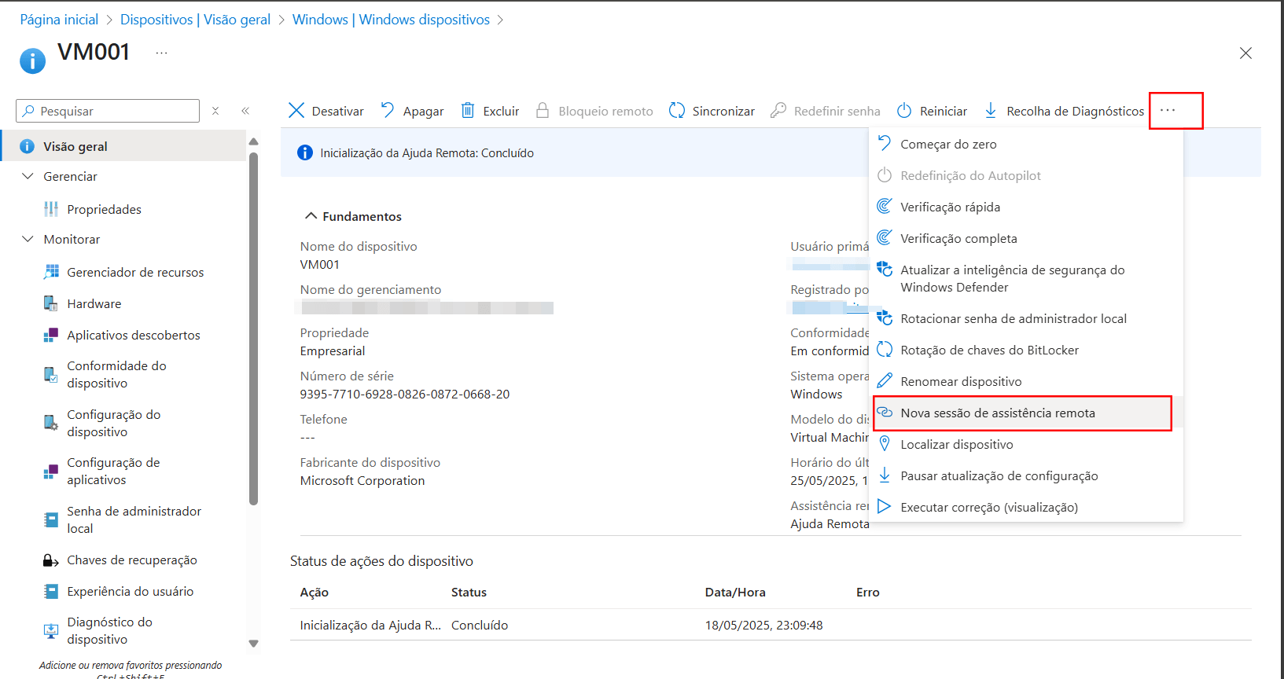
Task: Click the serial number 9395-7710-6928-0826-0872-0668-20
Action: [x=405, y=394]
